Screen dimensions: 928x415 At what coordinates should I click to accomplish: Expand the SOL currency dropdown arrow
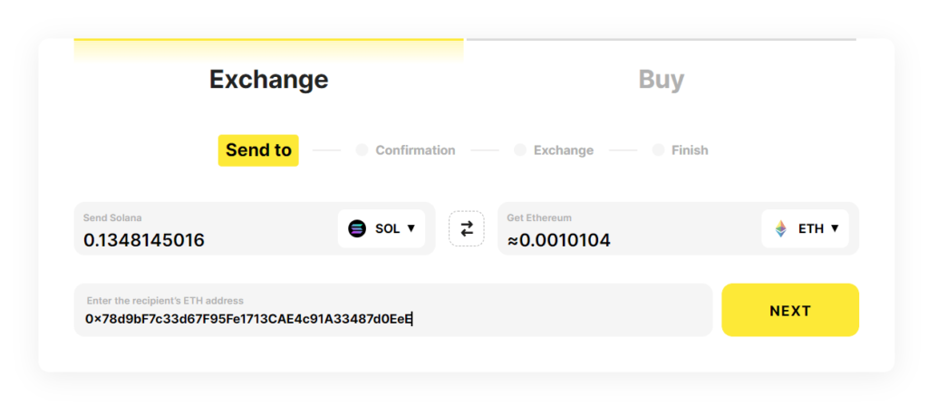411,228
